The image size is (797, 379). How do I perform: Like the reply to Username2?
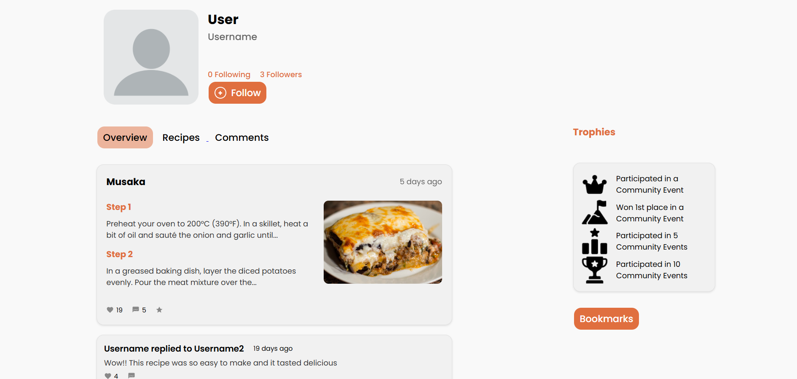tap(108, 376)
